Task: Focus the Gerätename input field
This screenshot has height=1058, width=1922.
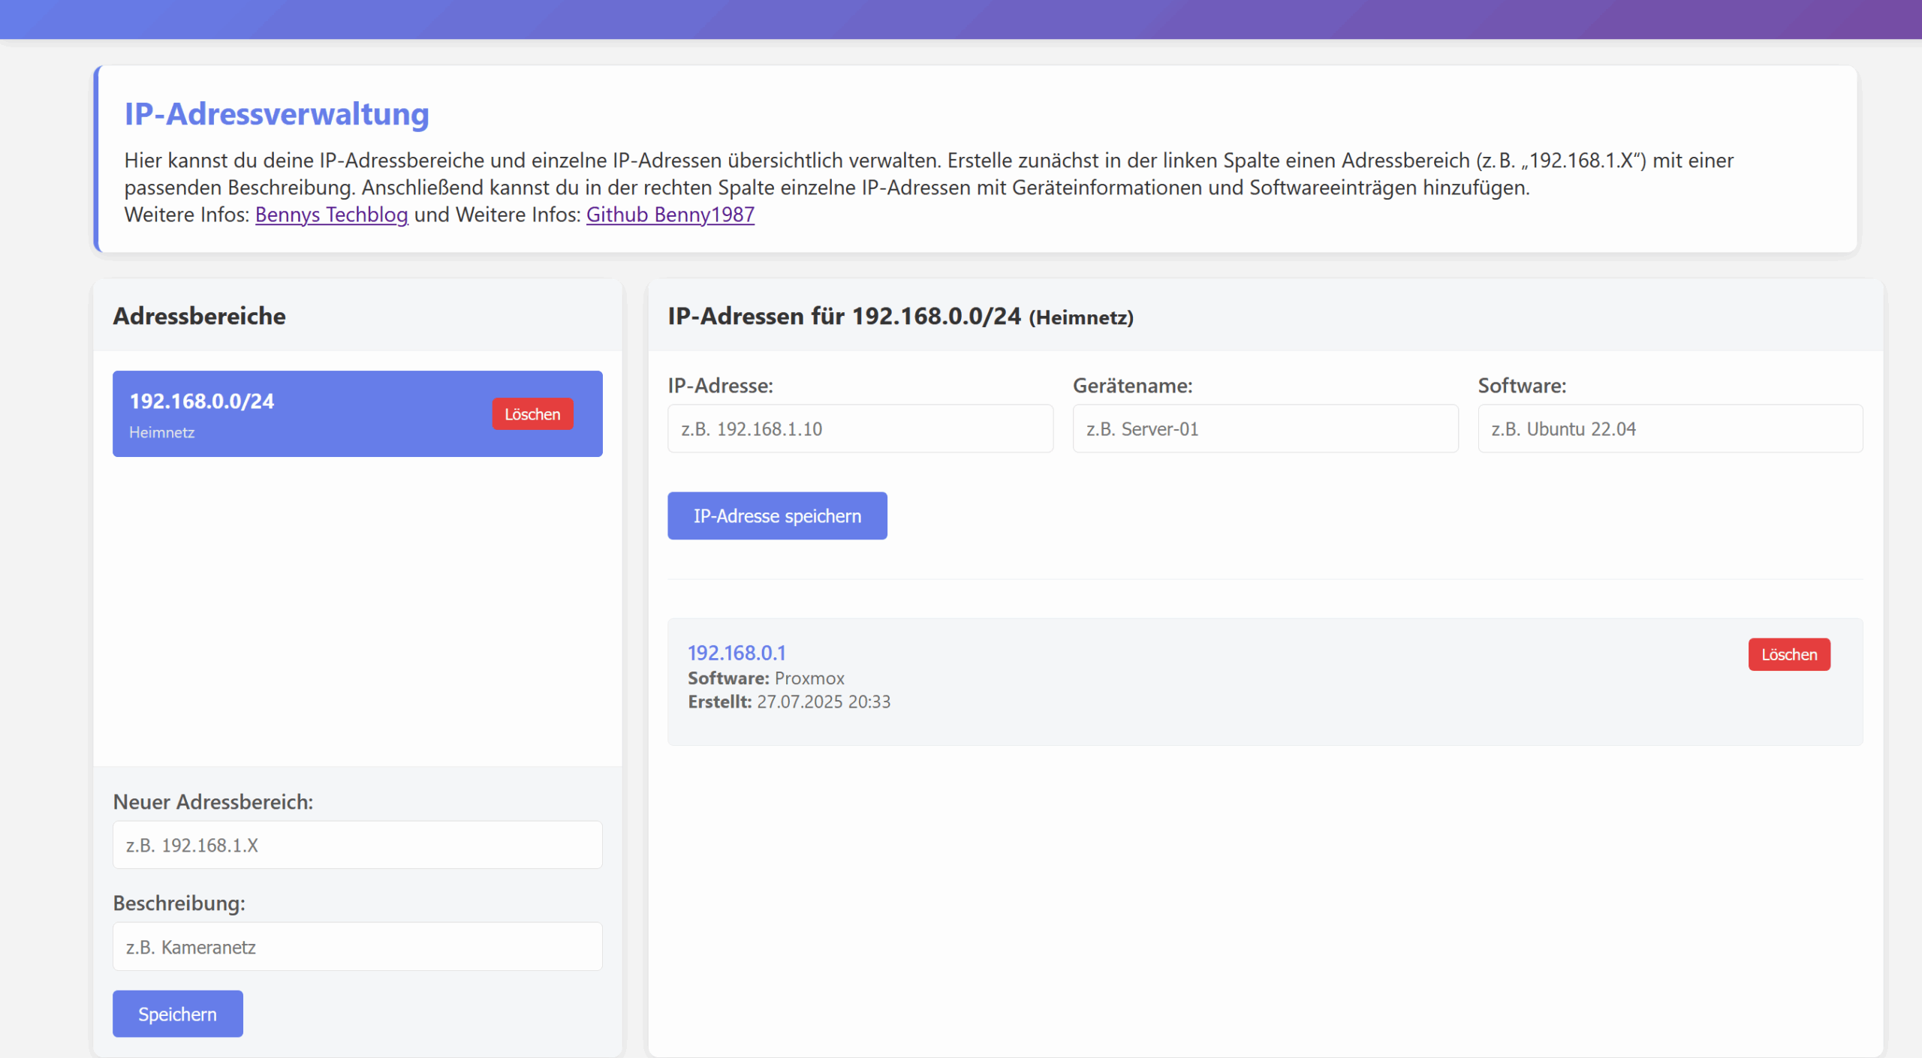Action: coord(1265,428)
